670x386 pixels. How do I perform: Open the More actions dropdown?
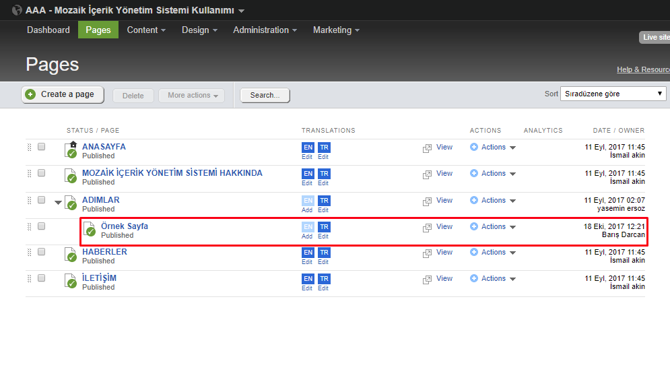192,96
